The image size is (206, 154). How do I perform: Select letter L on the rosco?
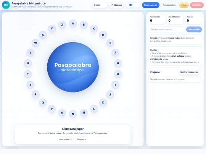[x=94, y=109]
